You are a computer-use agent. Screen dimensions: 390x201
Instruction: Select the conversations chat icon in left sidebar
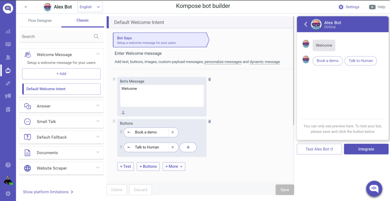pyautogui.click(x=7, y=44)
